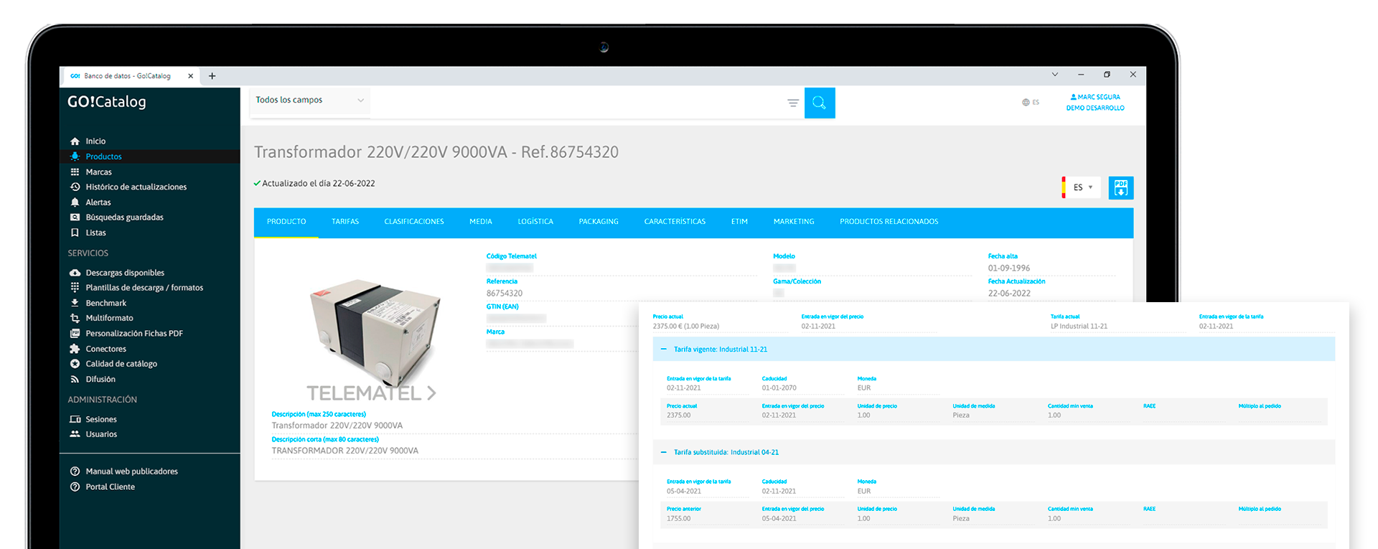Switch to the CARACTERÍSTICAS tab

click(675, 222)
